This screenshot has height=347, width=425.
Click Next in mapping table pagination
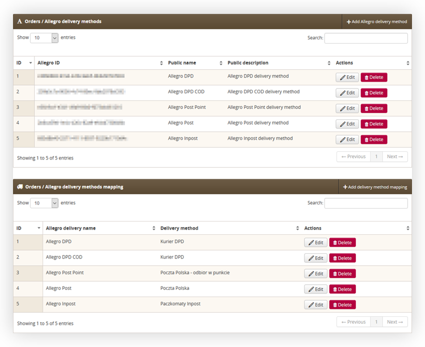point(395,322)
